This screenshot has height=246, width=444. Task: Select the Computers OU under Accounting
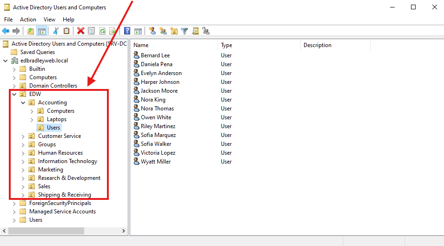point(60,111)
